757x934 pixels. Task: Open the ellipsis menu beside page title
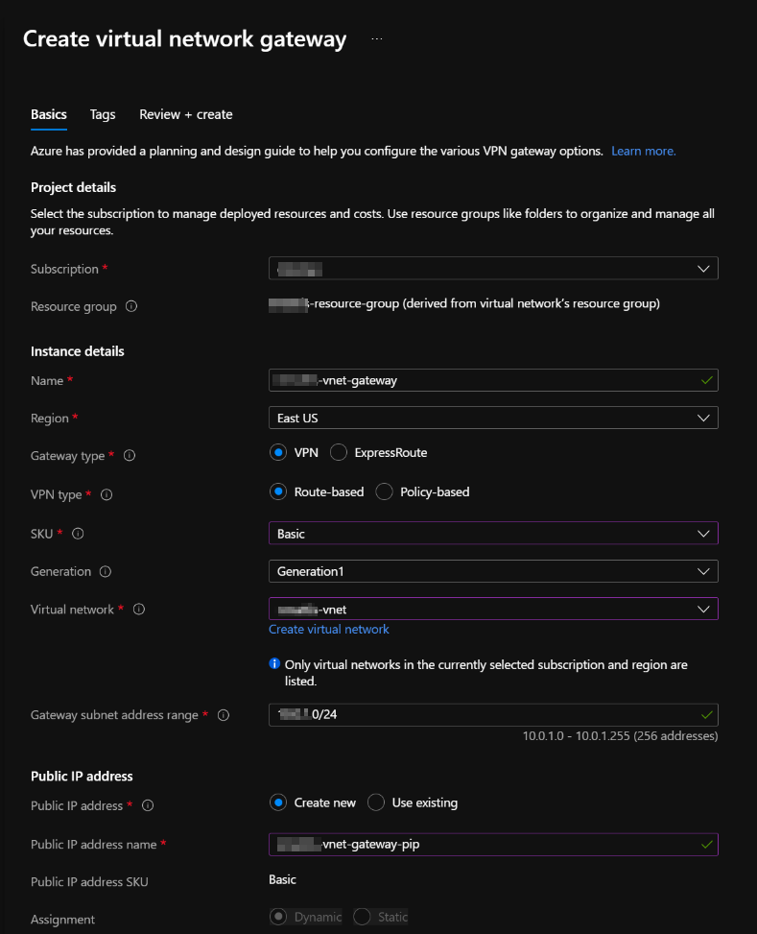(377, 39)
